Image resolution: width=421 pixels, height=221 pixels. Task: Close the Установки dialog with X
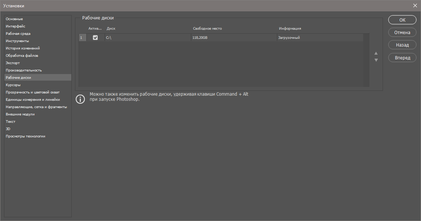[415, 5]
